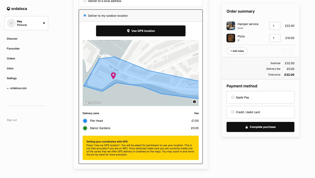This screenshot has width=315, height=178.
Task: Click the H profile avatar
Action: (x=11, y=23)
